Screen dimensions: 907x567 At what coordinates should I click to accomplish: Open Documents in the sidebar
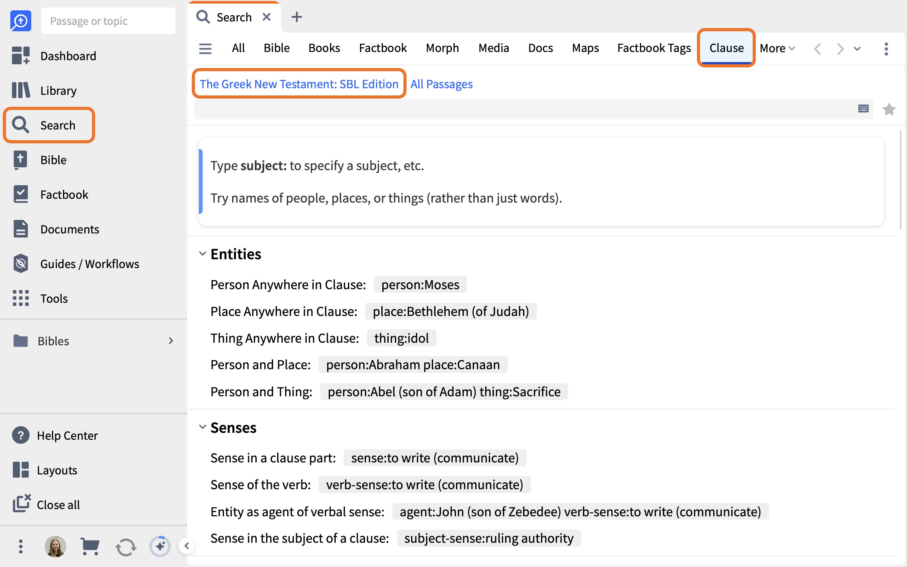[x=56, y=229]
